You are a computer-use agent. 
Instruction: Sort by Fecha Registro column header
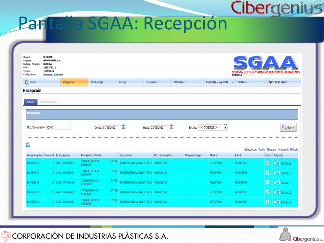(34, 155)
